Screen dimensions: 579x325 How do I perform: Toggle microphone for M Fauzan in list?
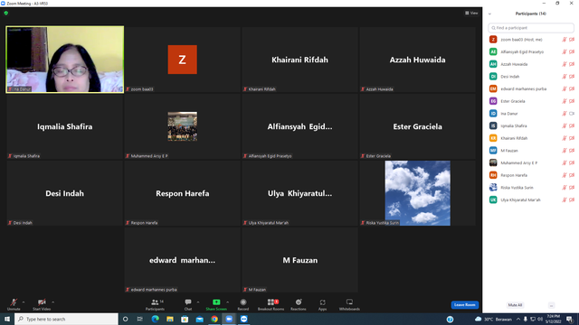point(565,151)
